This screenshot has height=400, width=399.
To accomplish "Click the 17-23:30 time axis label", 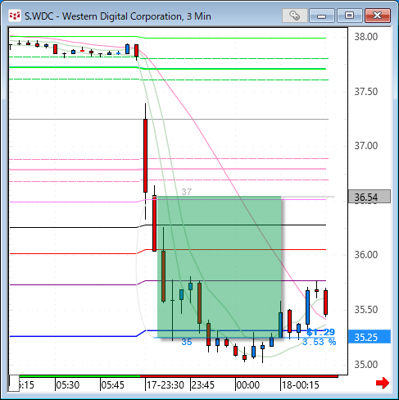I will (165, 385).
